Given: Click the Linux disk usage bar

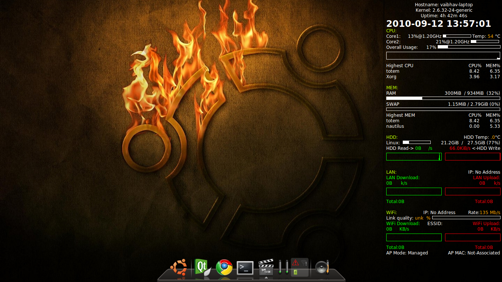Looking at the screenshot, I should pyautogui.click(x=417, y=142).
